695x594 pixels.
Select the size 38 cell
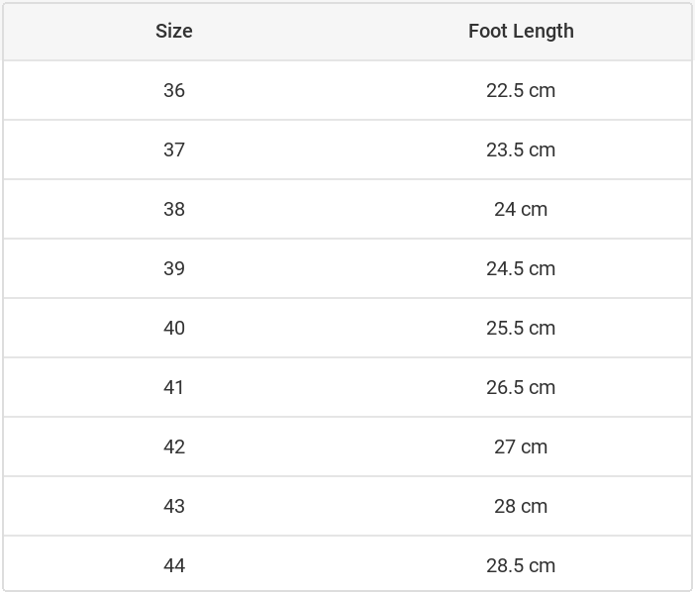174,209
